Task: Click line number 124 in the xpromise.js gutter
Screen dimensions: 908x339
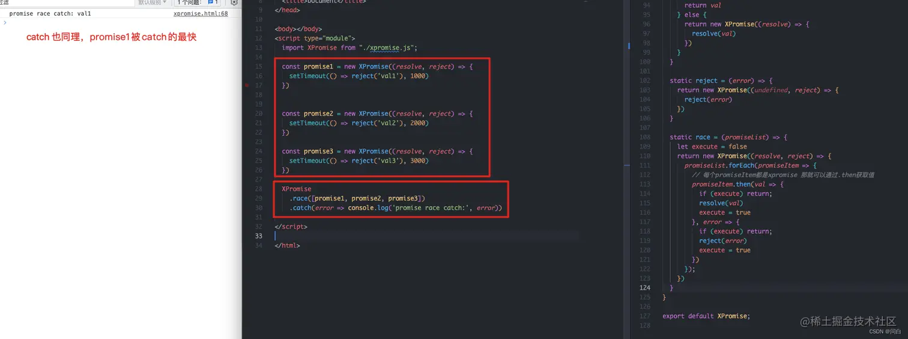Action: pyautogui.click(x=645, y=288)
